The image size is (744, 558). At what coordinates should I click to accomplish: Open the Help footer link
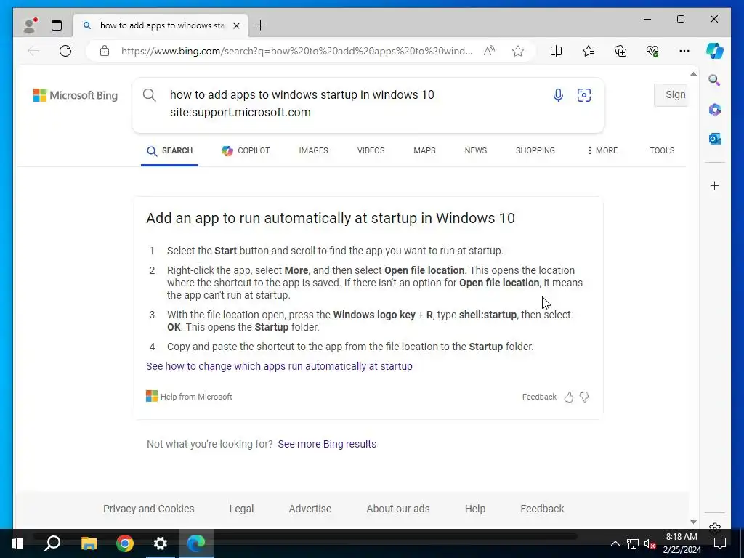(475, 509)
